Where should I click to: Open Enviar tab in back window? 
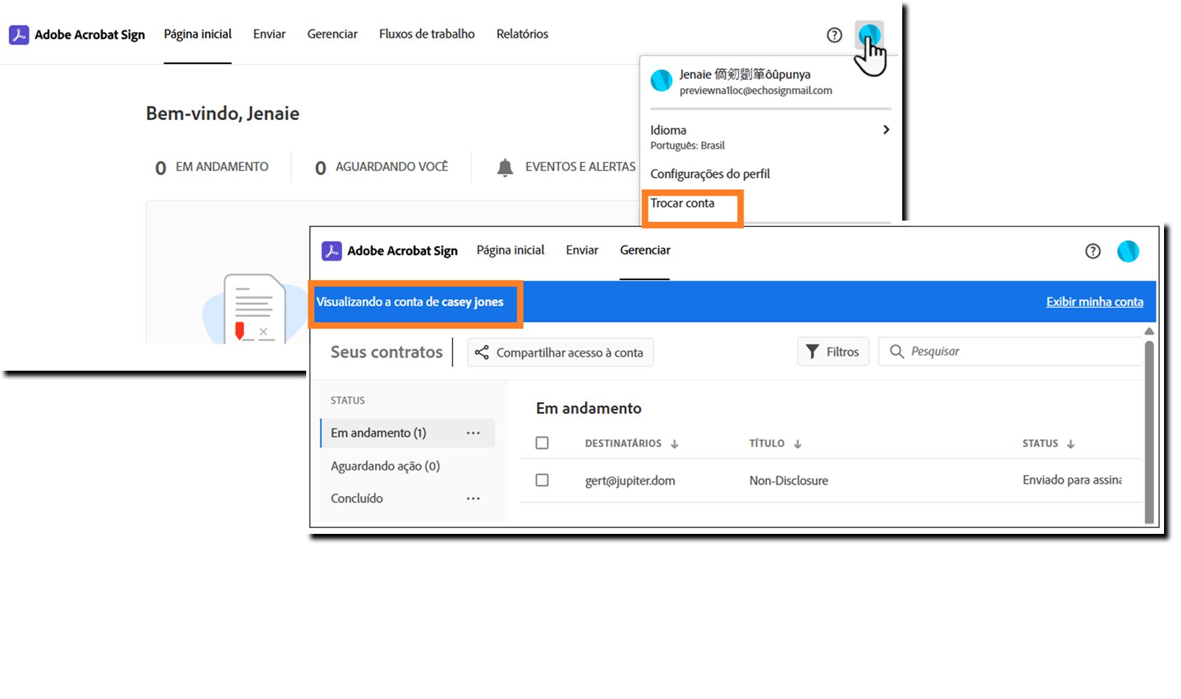270,34
